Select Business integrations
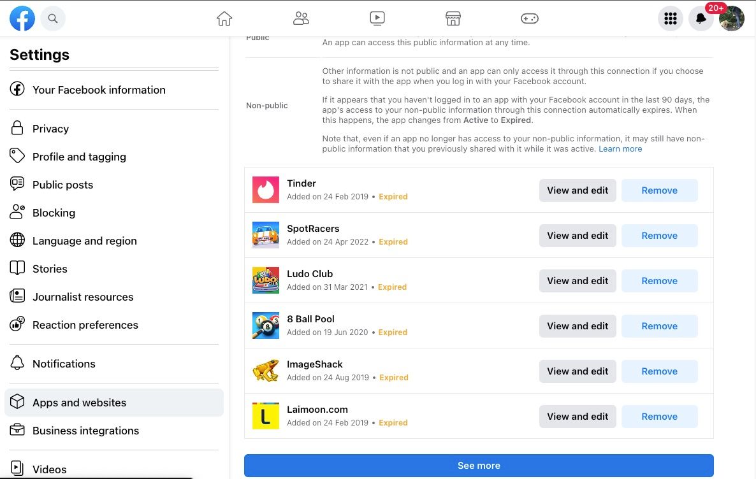756x479 pixels. click(85, 430)
